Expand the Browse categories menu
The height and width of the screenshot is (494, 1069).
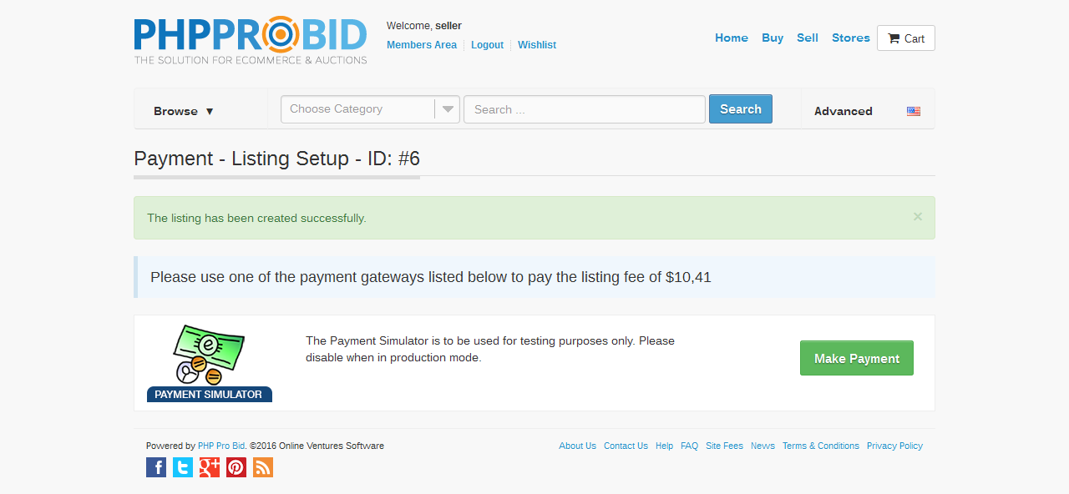point(184,111)
